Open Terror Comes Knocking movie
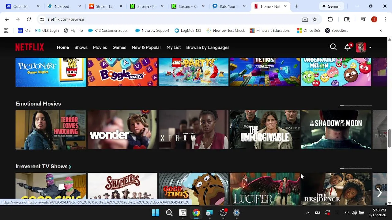Screen dimensions: 392x220 pos(51,130)
